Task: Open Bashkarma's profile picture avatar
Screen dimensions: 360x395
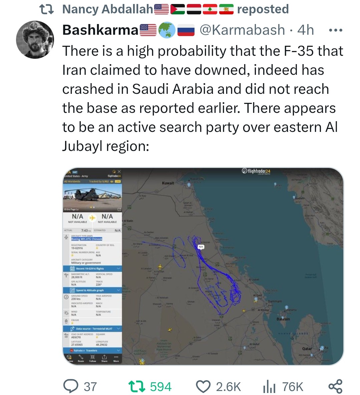Action: [x=35, y=40]
